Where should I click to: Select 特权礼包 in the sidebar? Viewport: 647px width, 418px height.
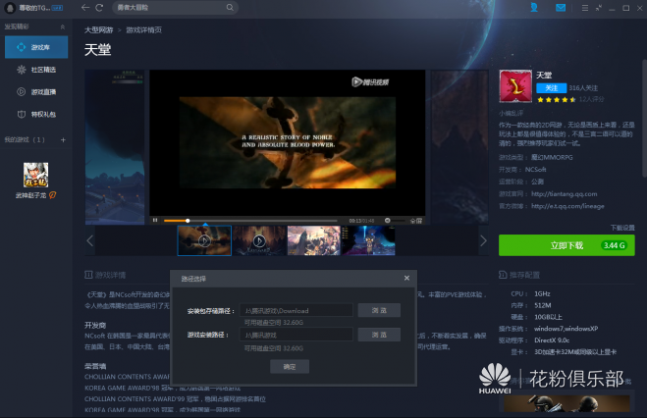pyautogui.click(x=36, y=114)
